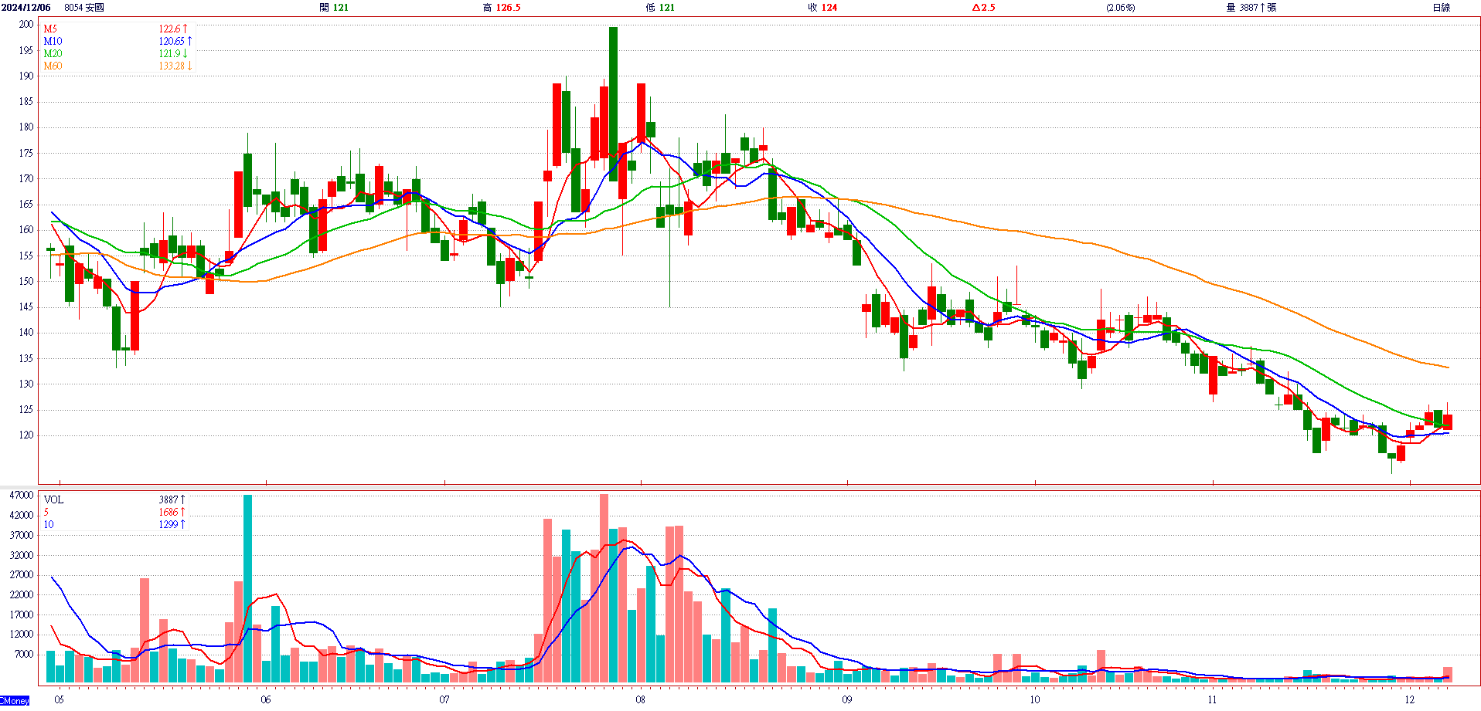Click the 200 price axis label
Image resolution: width=1481 pixels, height=711 pixels.
click(x=26, y=25)
